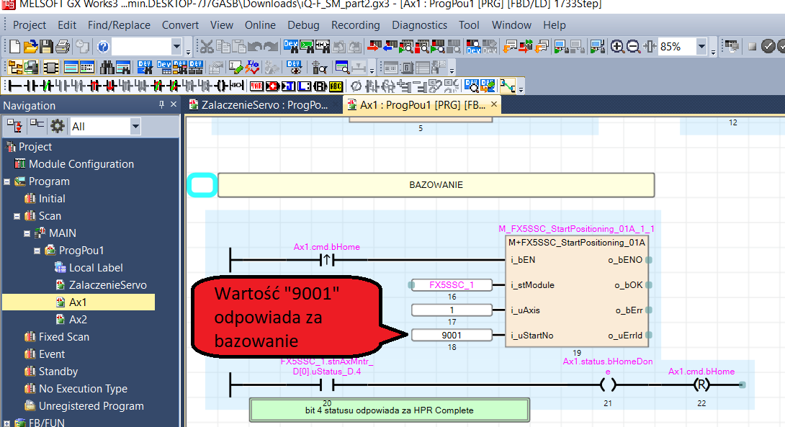Collapse the MAIN tree node
This screenshot has height=427, width=785.
(x=27, y=233)
